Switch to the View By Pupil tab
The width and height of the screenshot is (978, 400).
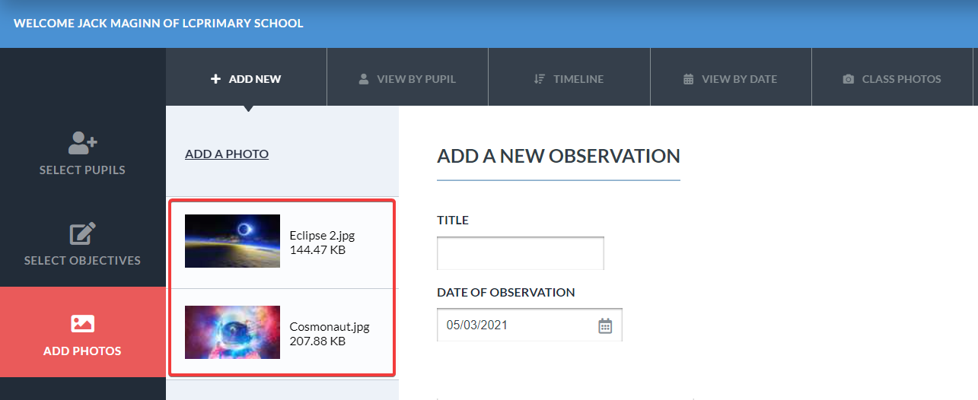click(x=407, y=77)
